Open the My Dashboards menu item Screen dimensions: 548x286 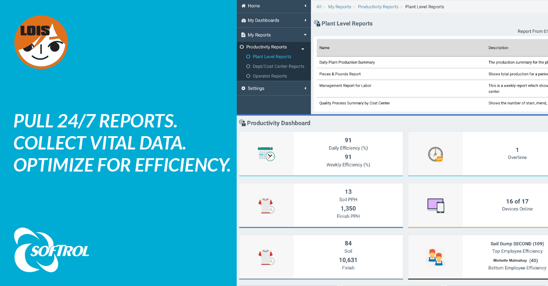pyautogui.click(x=263, y=21)
